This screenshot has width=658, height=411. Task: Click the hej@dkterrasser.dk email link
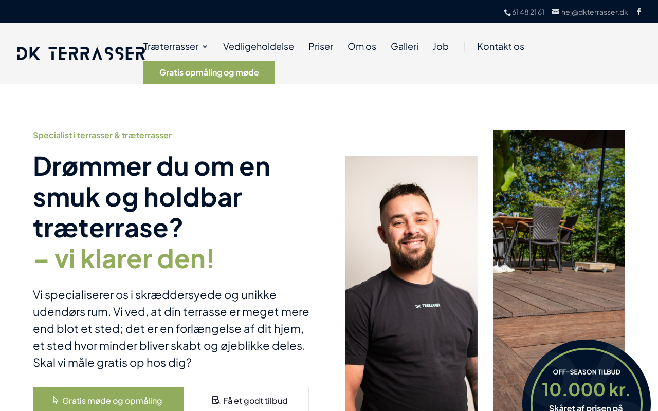point(594,12)
